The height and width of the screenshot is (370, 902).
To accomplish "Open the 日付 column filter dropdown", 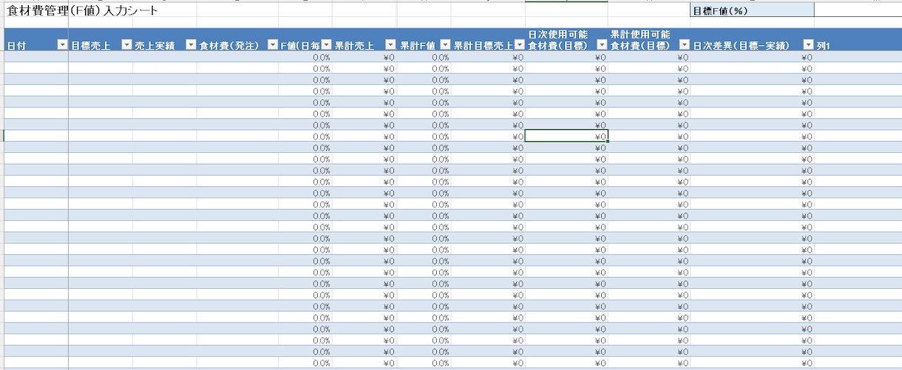I will point(62,46).
